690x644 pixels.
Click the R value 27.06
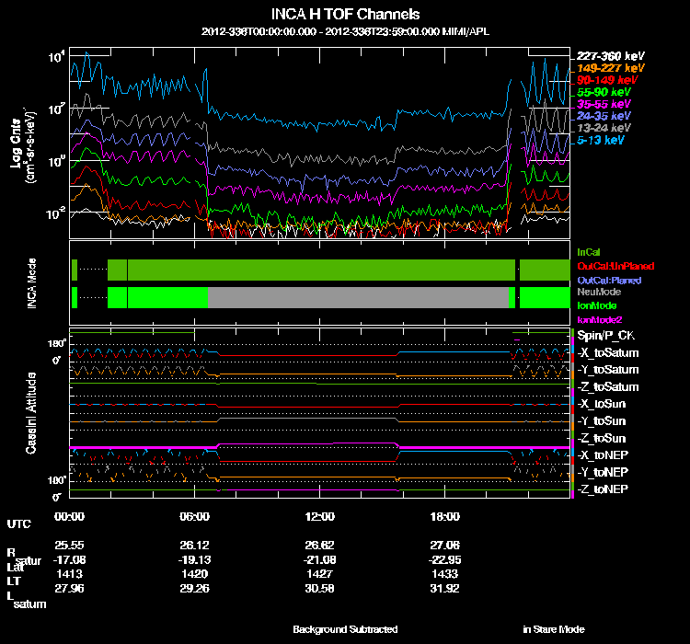tap(445, 546)
